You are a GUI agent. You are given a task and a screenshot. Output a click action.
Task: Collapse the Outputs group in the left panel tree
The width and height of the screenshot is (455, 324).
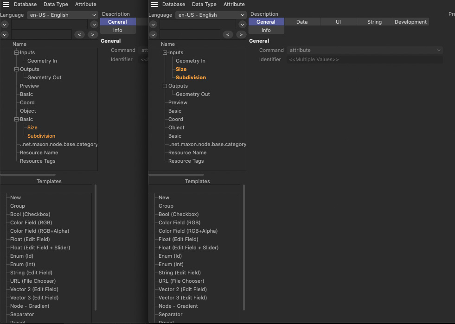tap(17, 70)
